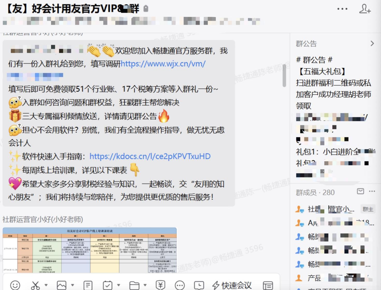381x290 pixels.
Task: Open the envelope icon above the member list
Action: [360, 192]
